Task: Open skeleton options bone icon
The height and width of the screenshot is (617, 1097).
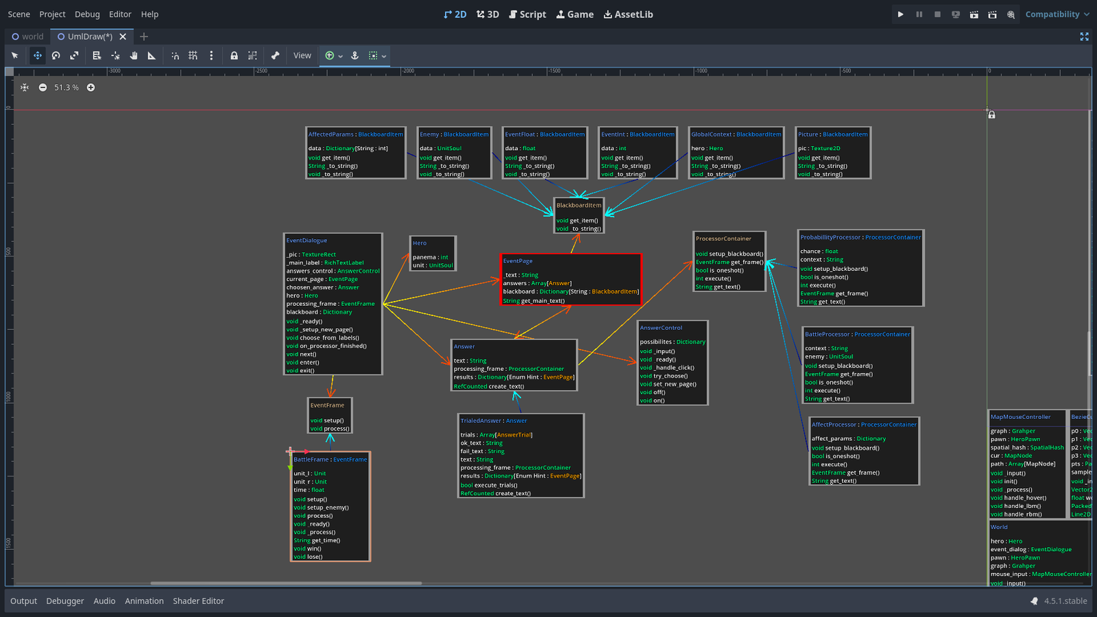Action: click(275, 56)
